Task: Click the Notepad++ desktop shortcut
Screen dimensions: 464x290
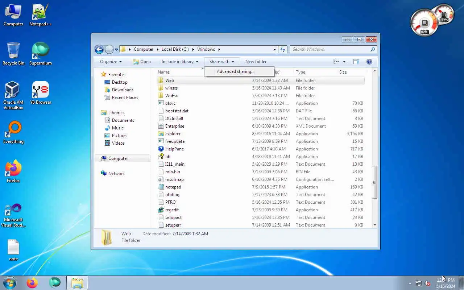Action: [40, 15]
